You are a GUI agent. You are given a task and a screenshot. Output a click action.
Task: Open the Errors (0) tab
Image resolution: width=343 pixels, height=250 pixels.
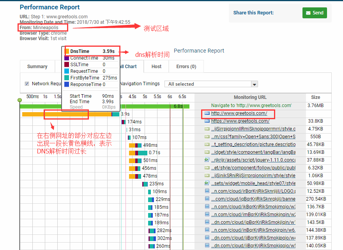click(186, 67)
